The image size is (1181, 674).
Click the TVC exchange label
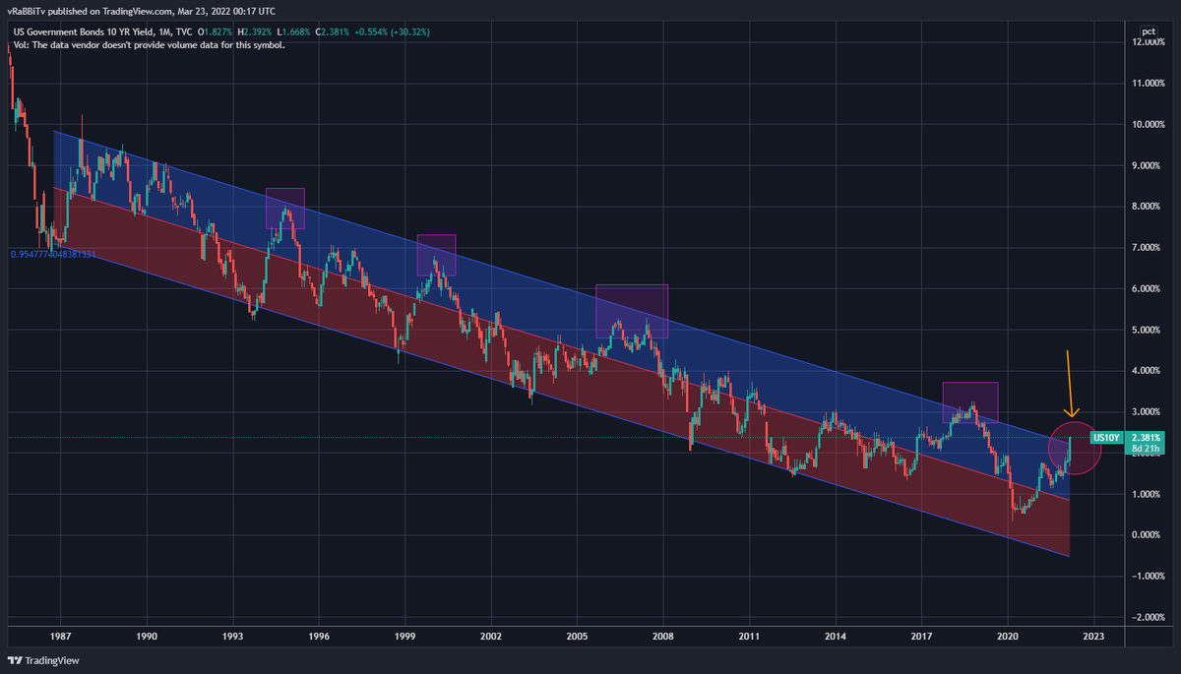tap(185, 32)
